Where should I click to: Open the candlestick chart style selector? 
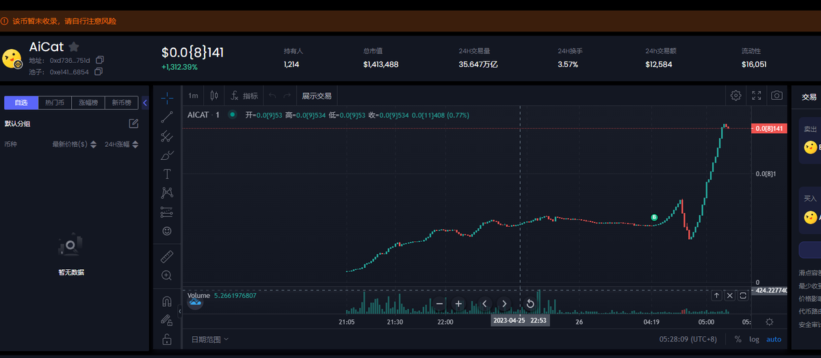point(214,96)
